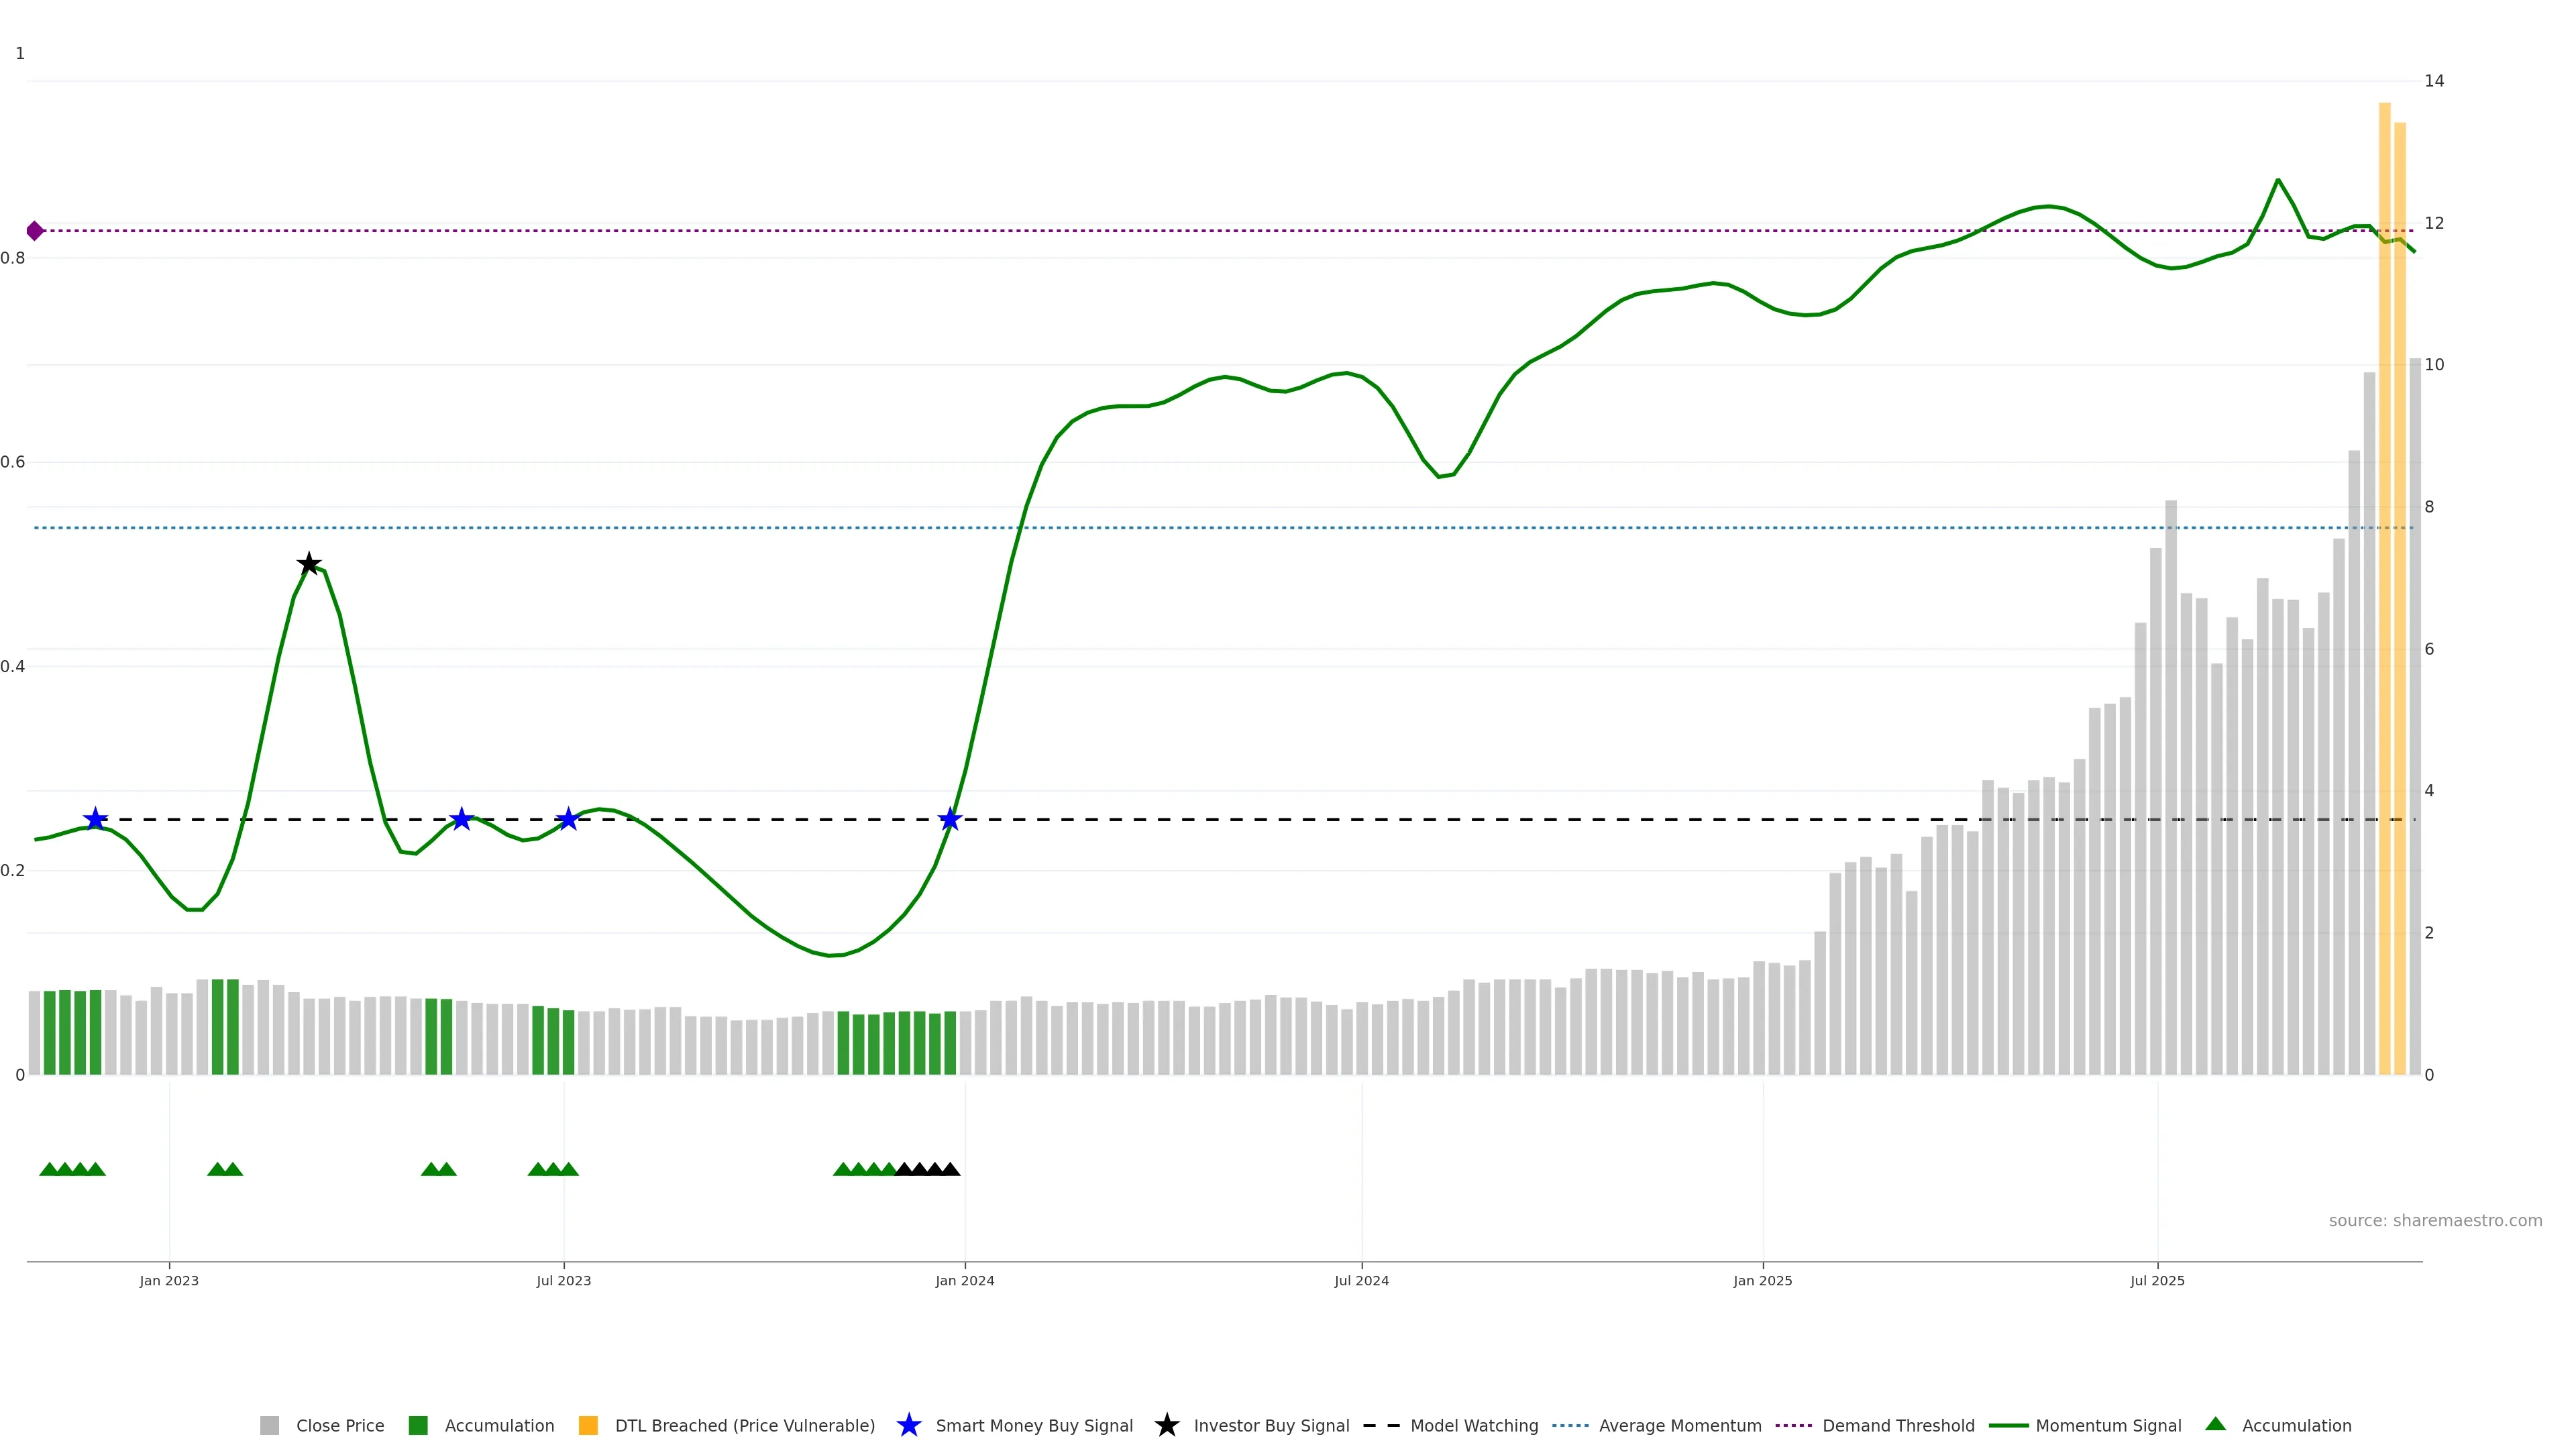Click the blue star near Jul 2023
2576x1449 pixels.
coord(568,820)
